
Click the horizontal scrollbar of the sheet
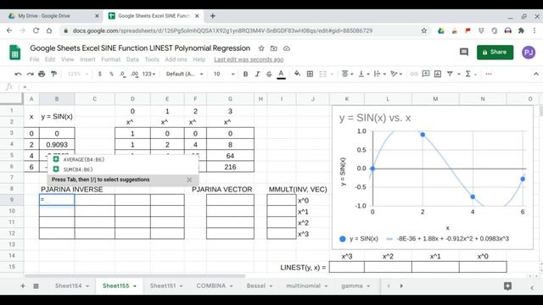[135, 276]
